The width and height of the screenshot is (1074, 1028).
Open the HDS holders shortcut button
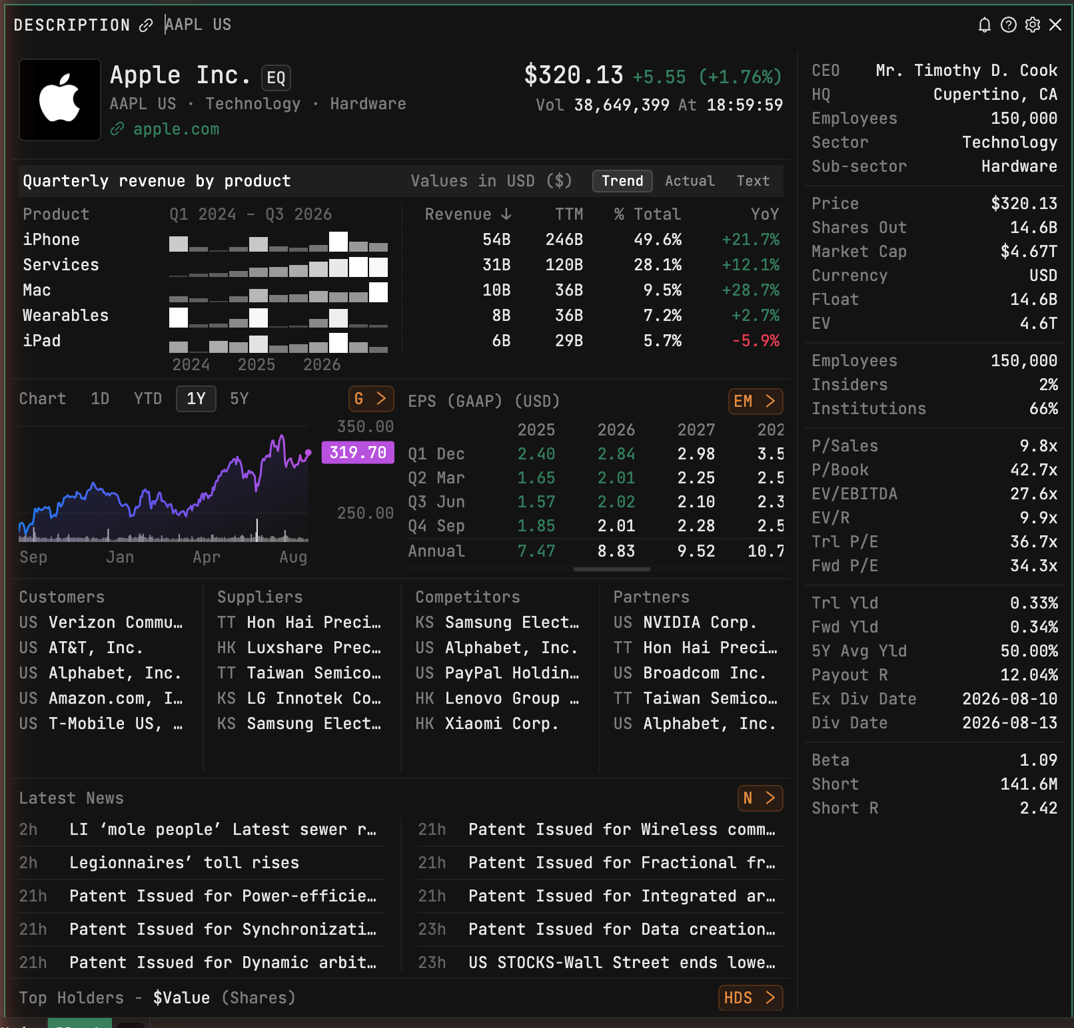[x=750, y=998]
